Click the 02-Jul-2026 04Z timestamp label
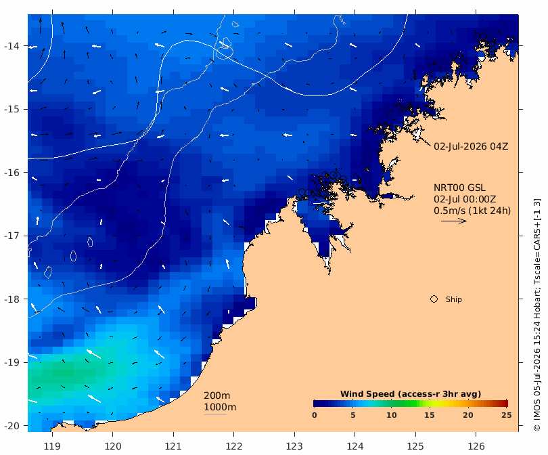This screenshot has width=548, height=455. (471, 146)
